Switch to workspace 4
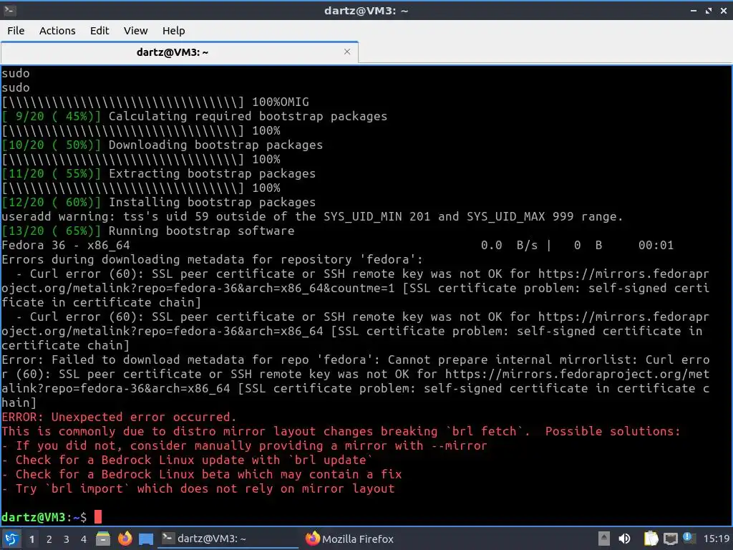733x550 pixels. [84, 539]
